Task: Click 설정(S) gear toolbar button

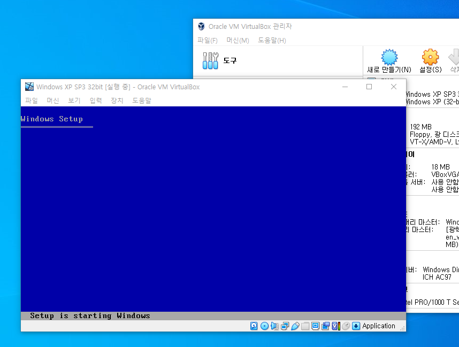Action: click(x=430, y=61)
